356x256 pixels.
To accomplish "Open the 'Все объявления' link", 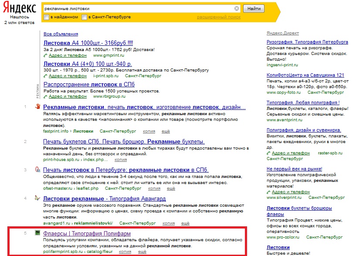I will (61, 34).
